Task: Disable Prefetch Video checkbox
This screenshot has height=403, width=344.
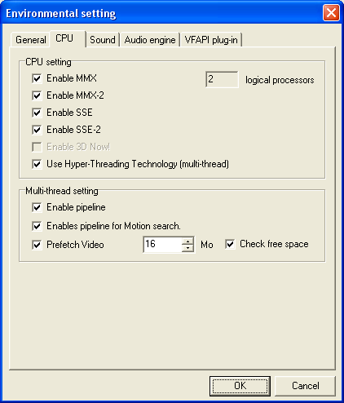Action: tap(37, 245)
